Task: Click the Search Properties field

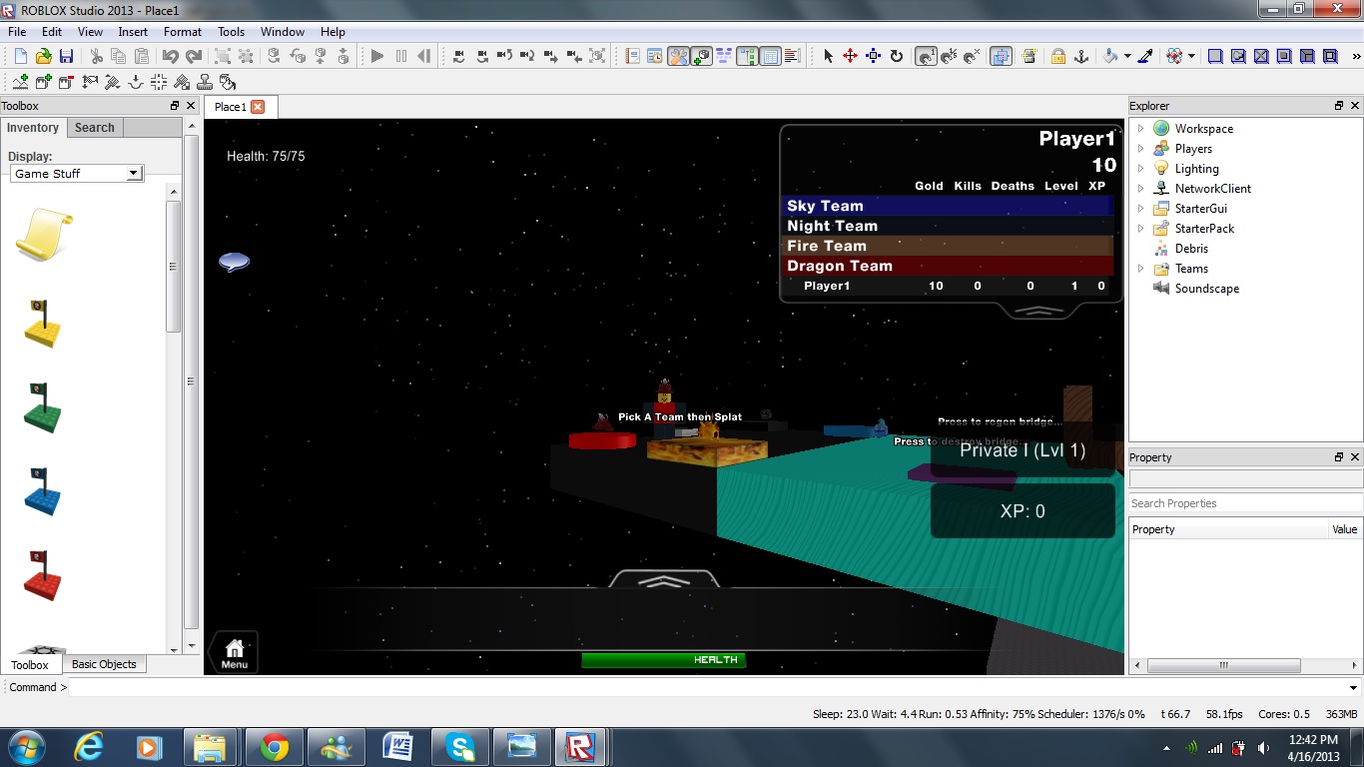Action: 1245,503
